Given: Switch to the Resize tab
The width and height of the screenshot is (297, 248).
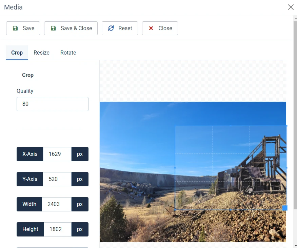Looking at the screenshot, I should point(41,53).
